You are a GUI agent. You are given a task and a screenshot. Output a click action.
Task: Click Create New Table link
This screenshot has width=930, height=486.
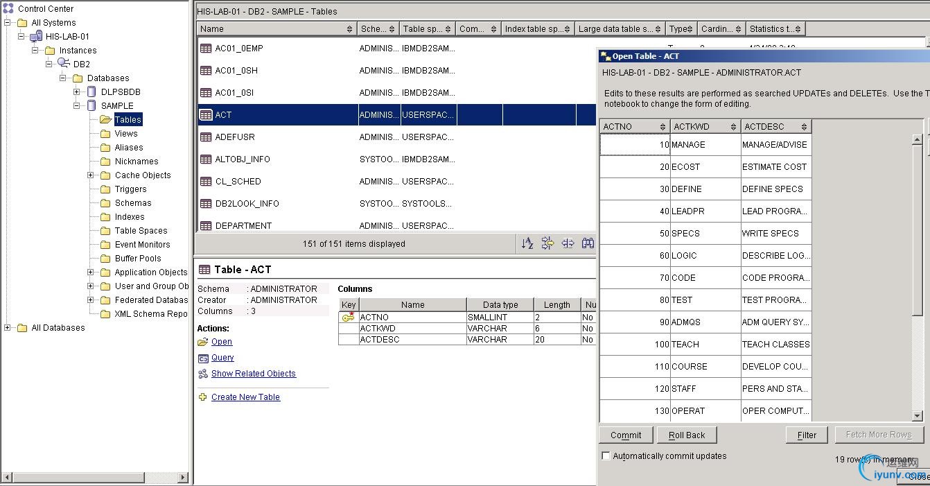pos(245,397)
